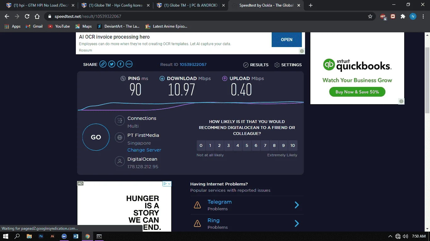Open the Extensions puzzle-piece icon
The height and width of the screenshot is (241, 430).
coord(403,16)
